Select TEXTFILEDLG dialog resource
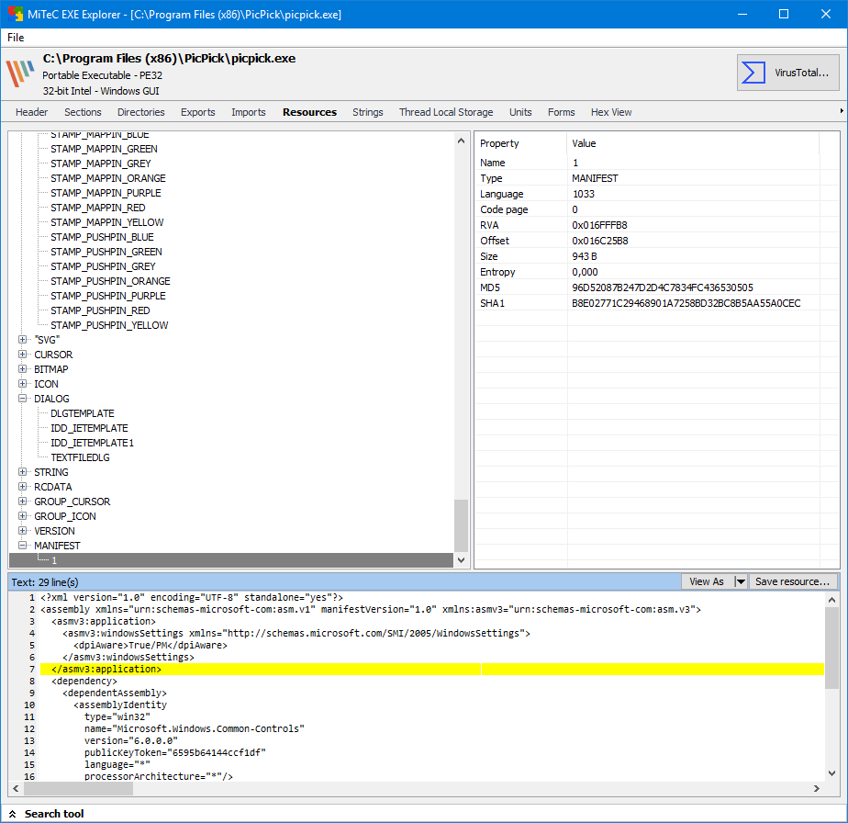The height and width of the screenshot is (823, 848). click(80, 457)
